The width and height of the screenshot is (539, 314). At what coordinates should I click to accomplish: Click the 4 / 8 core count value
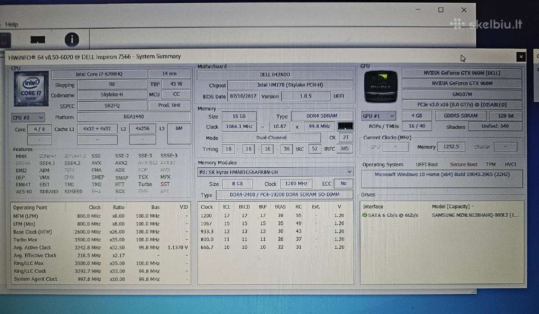pyautogui.click(x=40, y=129)
